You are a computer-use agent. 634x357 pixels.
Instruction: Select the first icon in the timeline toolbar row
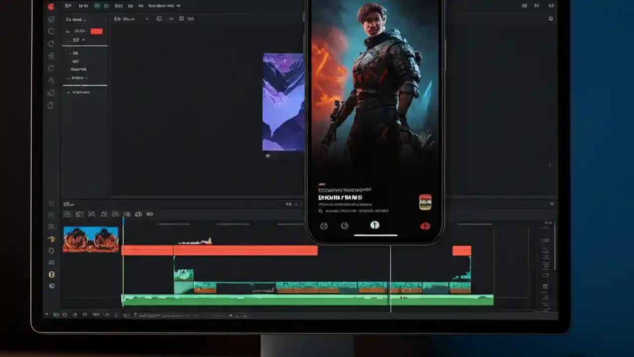click(x=67, y=214)
